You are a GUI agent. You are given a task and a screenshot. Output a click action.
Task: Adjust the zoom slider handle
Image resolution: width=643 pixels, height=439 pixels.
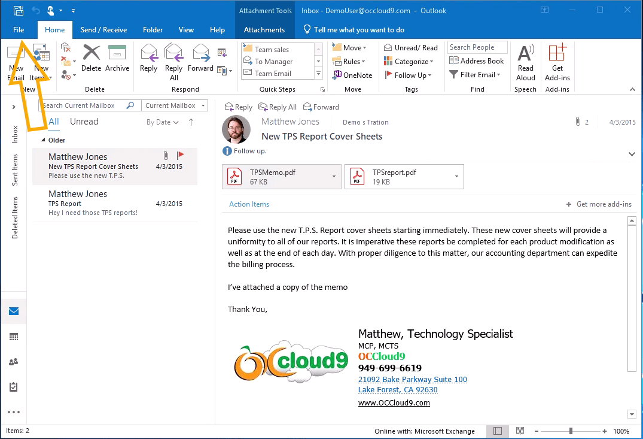click(x=571, y=431)
